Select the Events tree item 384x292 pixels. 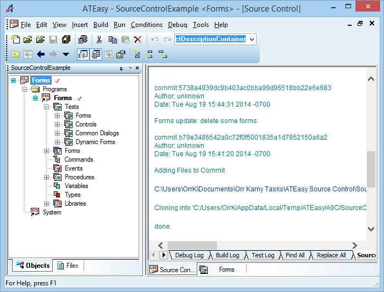click(x=74, y=168)
